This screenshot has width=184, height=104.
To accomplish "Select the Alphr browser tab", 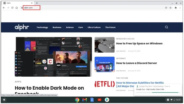I will [x=18, y=3].
